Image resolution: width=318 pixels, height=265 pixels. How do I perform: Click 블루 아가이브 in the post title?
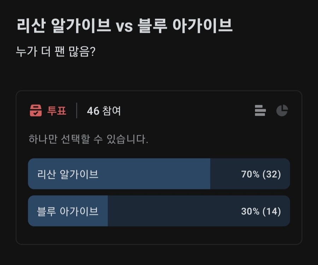pos(185,27)
